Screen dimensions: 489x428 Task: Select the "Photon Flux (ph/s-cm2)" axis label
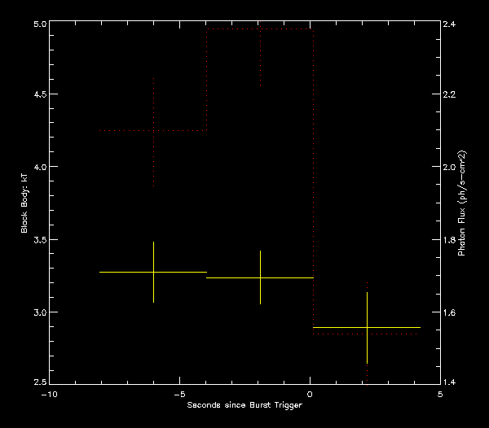tap(461, 204)
